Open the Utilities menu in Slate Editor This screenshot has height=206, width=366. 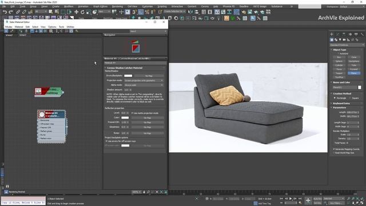coord(70,27)
